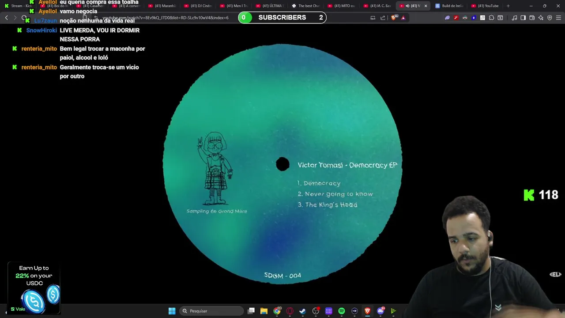
Task: Open the '(41) Maranhã' YouTube tab
Action: [162, 6]
